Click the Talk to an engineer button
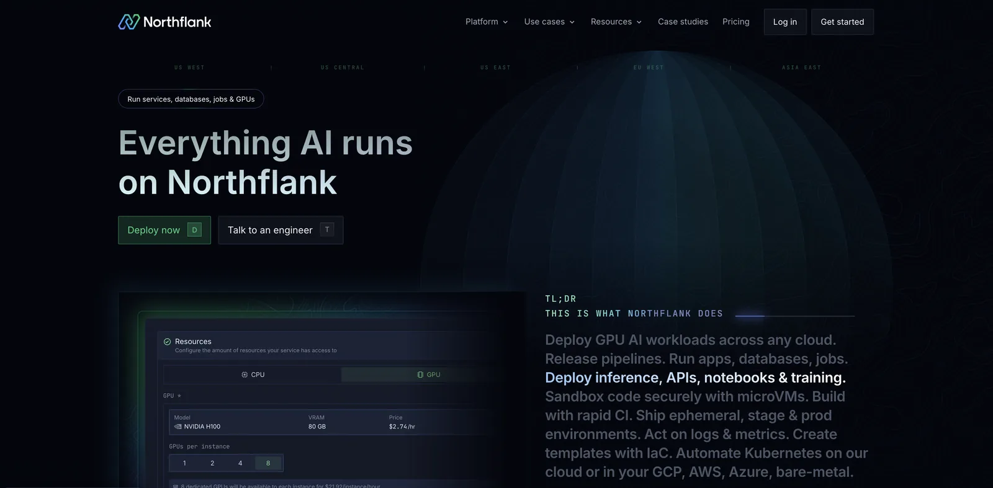This screenshot has width=993, height=488. coord(281,230)
